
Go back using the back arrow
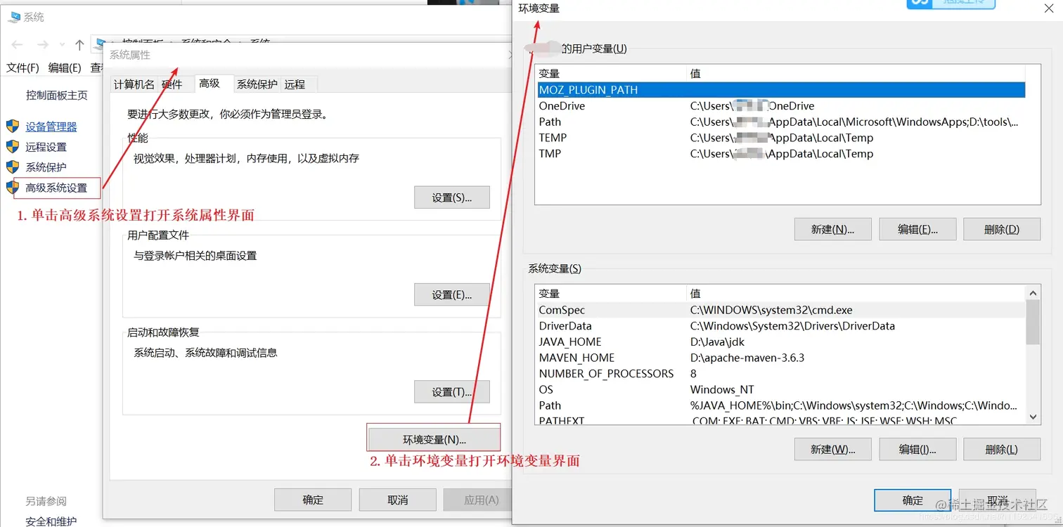coord(17,45)
